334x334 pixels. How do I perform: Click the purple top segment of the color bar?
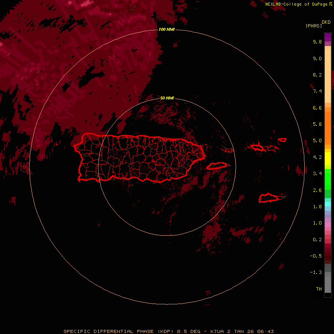coord(328,37)
